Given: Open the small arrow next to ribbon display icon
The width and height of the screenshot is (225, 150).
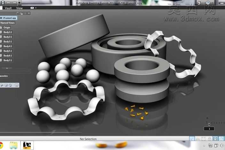Looking at the screenshot, I should point(36,8).
